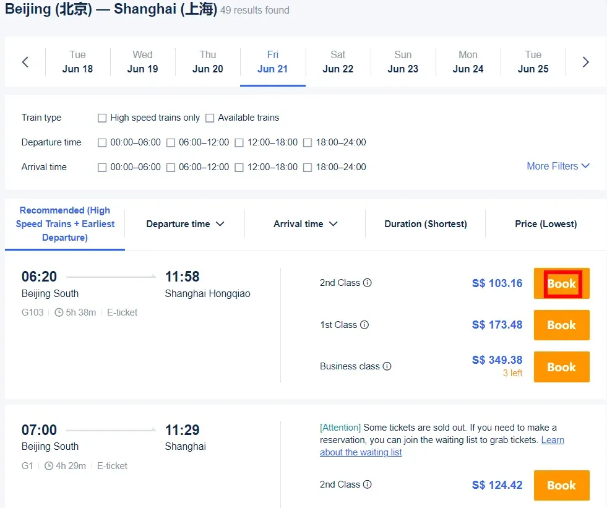Switch to the Sat Jun 22 date tab
This screenshot has width=607, height=508.
[x=338, y=62]
